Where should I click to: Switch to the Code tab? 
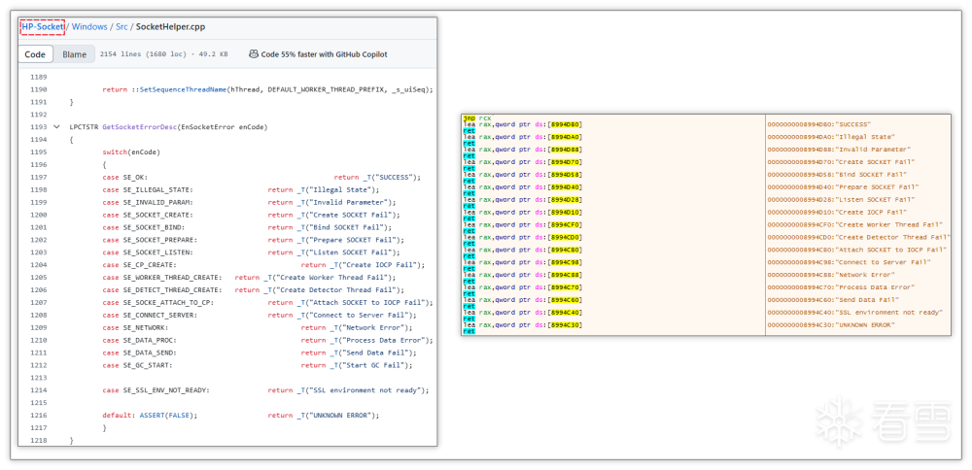[x=34, y=54]
